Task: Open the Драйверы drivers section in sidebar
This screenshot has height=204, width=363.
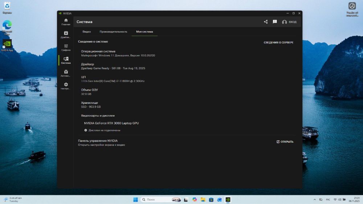Action: pyautogui.click(x=66, y=34)
